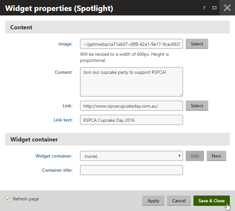
Task: Maximize the Widget properties dialog
Action: point(214,8)
